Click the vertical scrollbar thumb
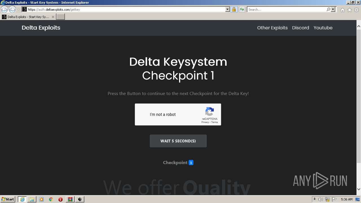361x203 pixels. point(359,96)
